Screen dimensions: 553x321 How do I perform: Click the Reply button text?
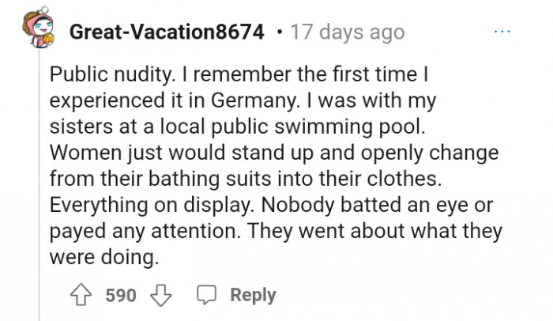253,295
